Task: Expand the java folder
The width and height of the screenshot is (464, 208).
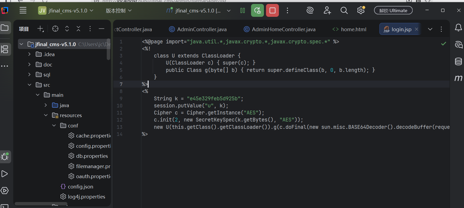Action: (x=46, y=105)
